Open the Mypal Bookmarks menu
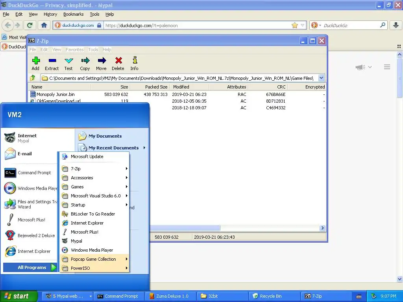This screenshot has height=302, width=403. (x=73, y=14)
